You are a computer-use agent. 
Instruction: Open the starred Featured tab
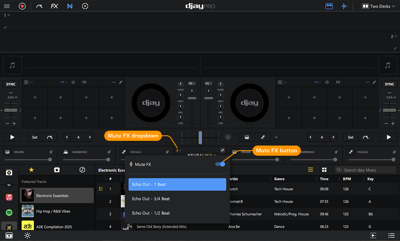pyautogui.click(x=31, y=170)
